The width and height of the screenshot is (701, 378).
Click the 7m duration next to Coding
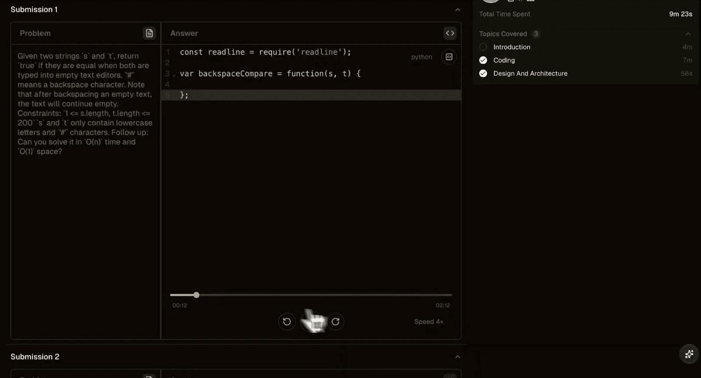[687, 60]
